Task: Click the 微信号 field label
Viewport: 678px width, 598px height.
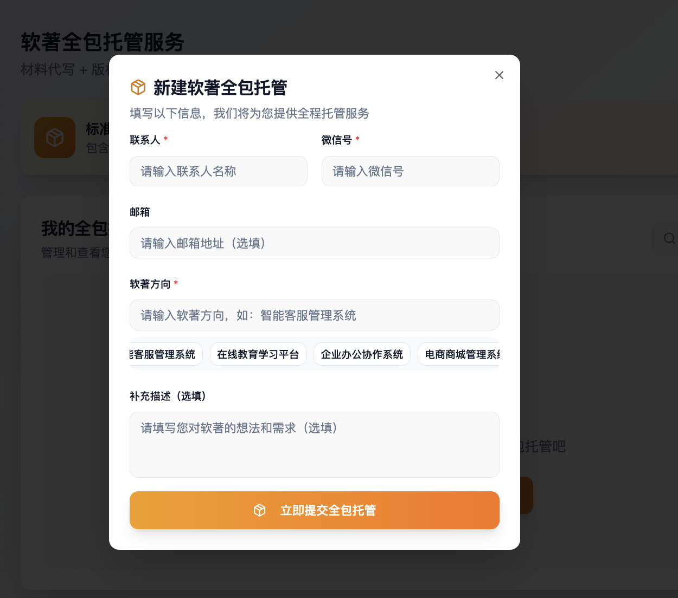Action: (336, 140)
